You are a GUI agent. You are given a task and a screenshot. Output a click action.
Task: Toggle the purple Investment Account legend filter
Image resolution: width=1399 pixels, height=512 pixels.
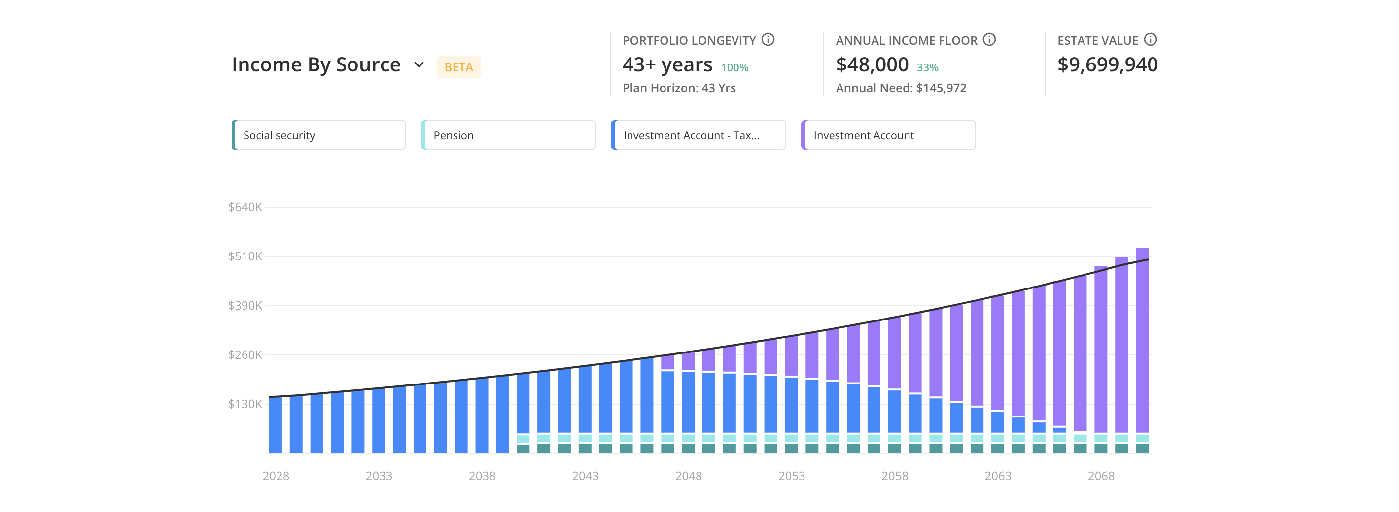(888, 135)
